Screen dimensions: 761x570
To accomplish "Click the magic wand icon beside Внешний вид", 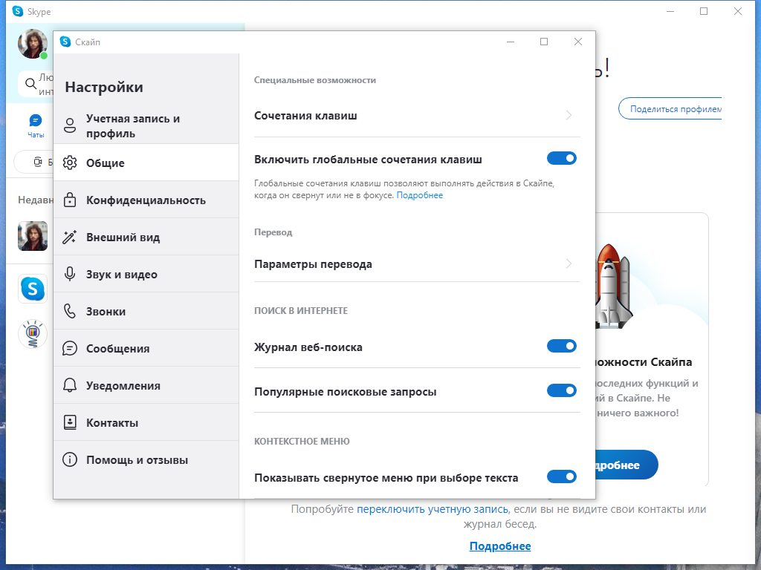I will [70, 237].
